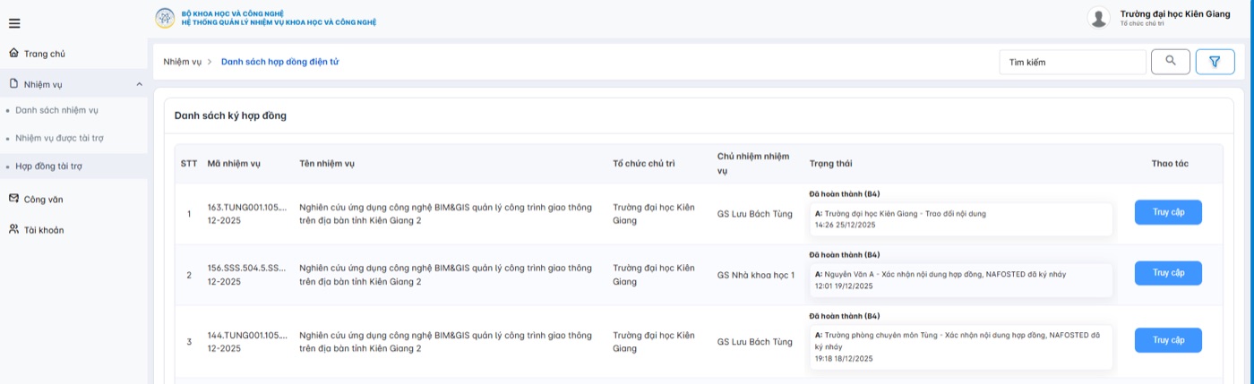
Task: Click the ministry logo in header
Action: point(165,18)
